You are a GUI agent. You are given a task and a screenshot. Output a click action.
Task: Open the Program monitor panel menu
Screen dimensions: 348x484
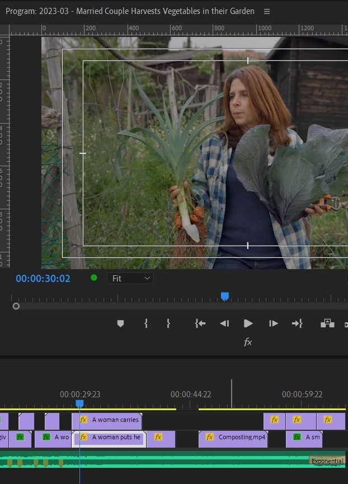pos(267,11)
